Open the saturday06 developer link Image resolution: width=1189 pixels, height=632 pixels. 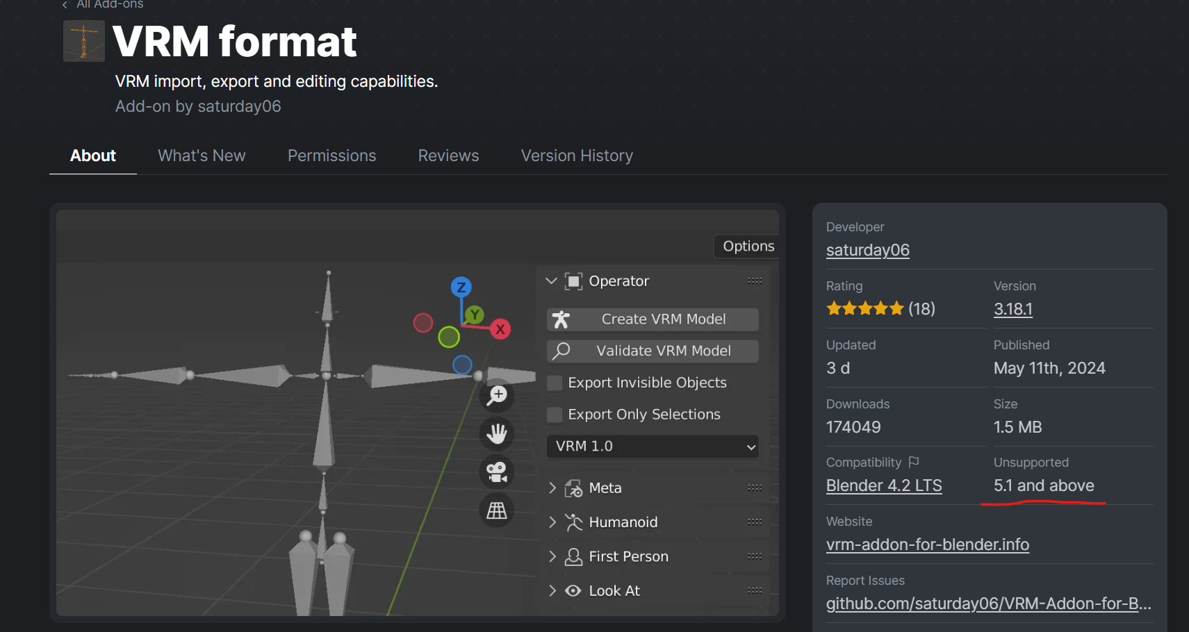point(867,250)
